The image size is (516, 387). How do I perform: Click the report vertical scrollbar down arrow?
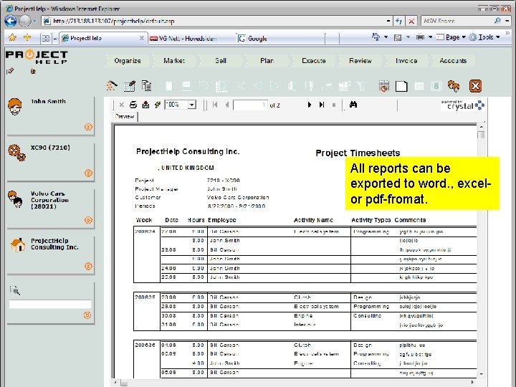coord(481,374)
